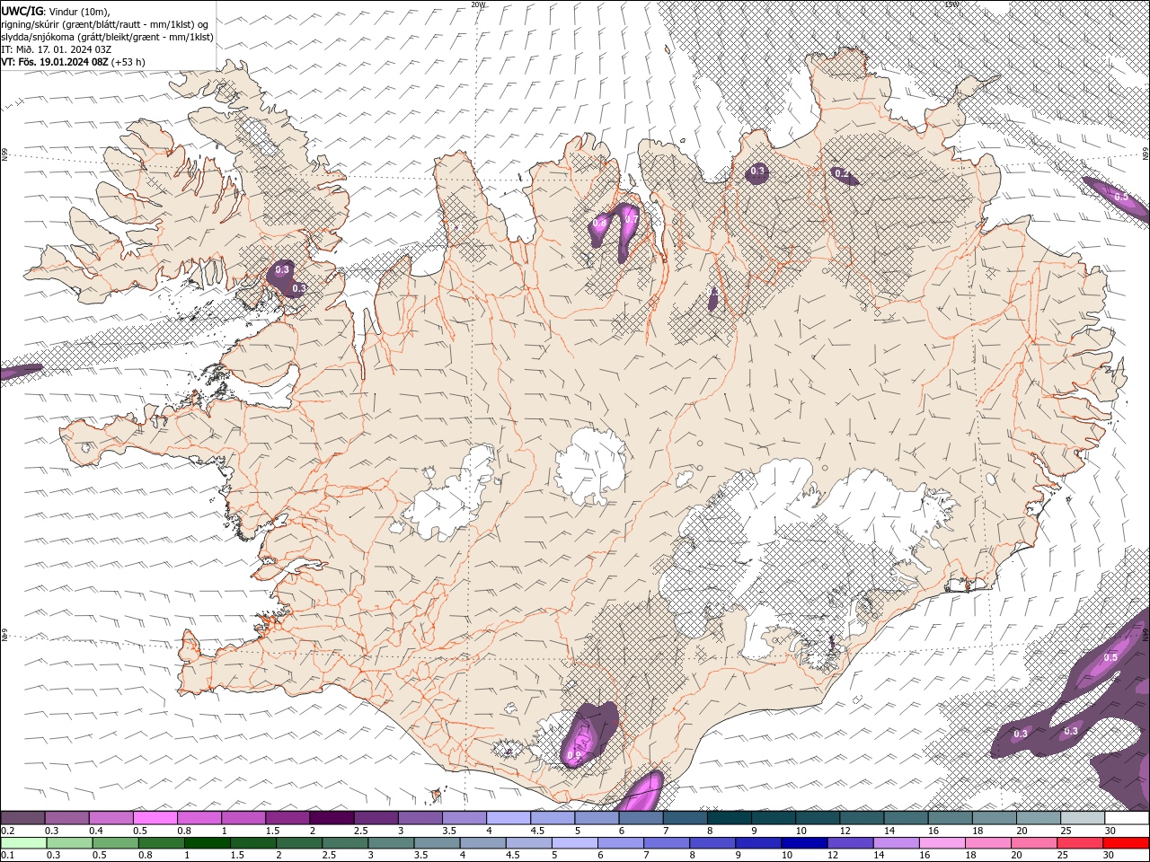1150x862 pixels.
Task: Click the Hofsjökull glacier white area in central Iceland
Action: [591, 467]
